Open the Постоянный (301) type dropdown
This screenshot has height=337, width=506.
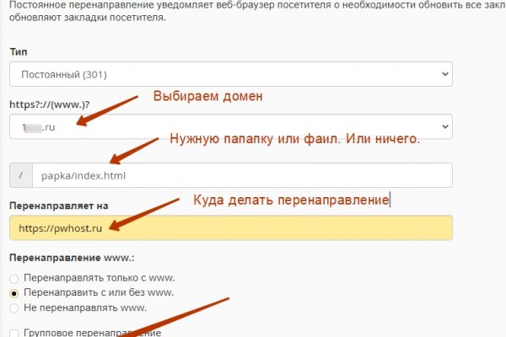pyautogui.click(x=230, y=75)
